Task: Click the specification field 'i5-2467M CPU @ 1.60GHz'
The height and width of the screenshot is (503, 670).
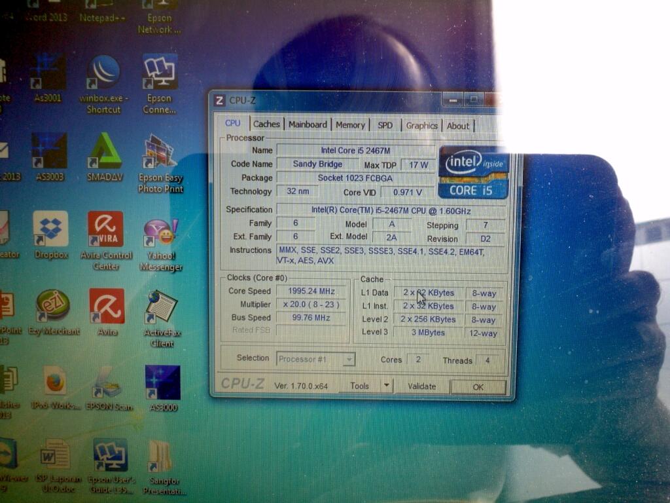Action: pyautogui.click(x=391, y=211)
